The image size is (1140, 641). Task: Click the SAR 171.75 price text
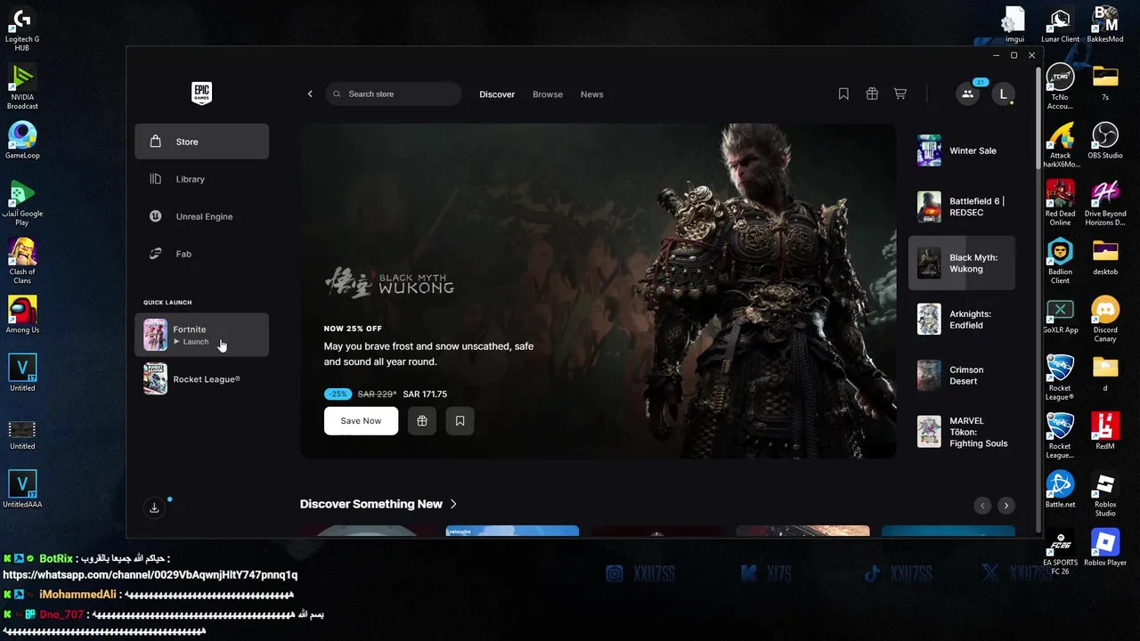point(425,394)
